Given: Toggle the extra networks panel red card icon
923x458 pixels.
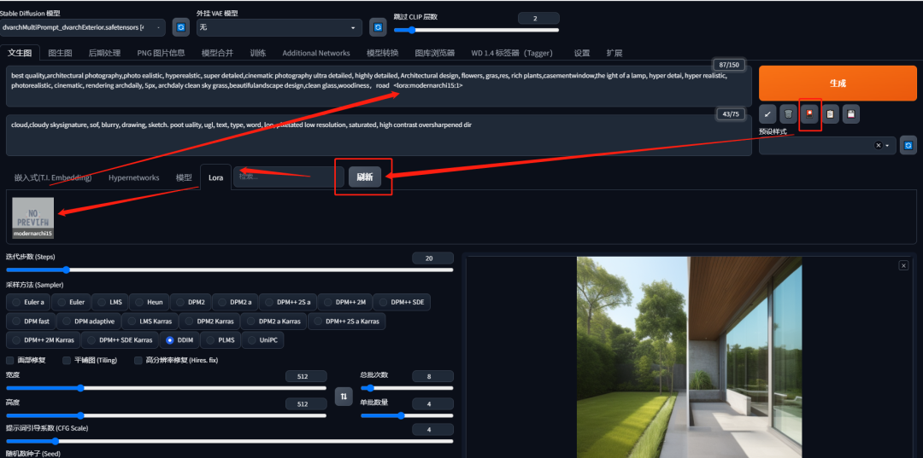Looking at the screenshot, I should pyautogui.click(x=809, y=114).
